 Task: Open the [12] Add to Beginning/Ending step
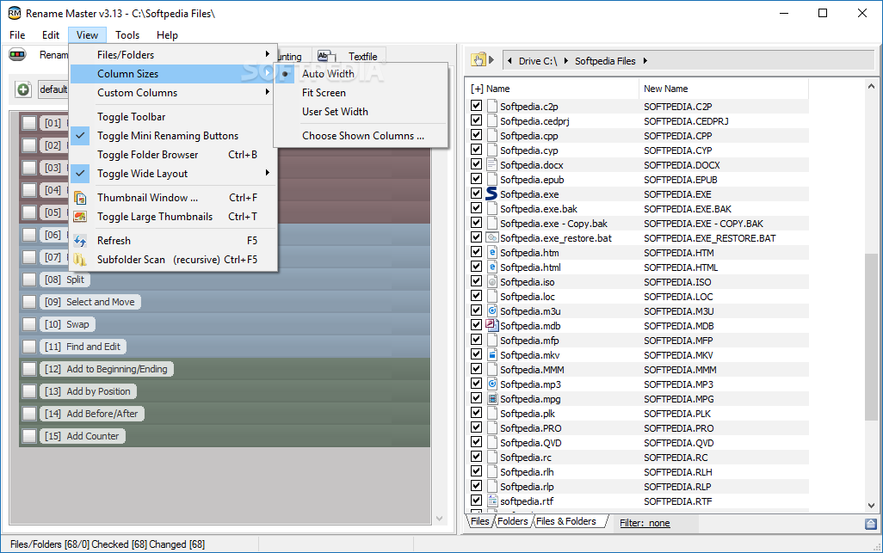(x=107, y=369)
